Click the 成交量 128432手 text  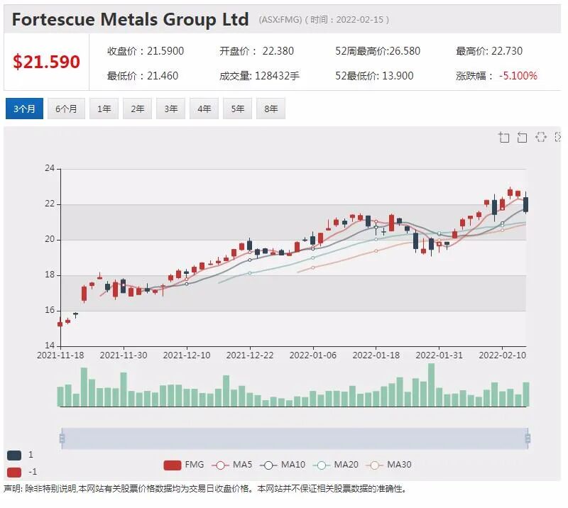tap(259, 76)
